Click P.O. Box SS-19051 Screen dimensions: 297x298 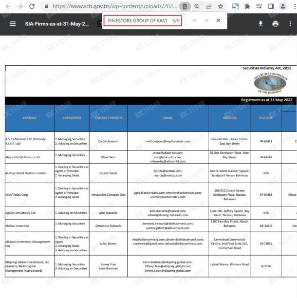[x=266, y=243]
